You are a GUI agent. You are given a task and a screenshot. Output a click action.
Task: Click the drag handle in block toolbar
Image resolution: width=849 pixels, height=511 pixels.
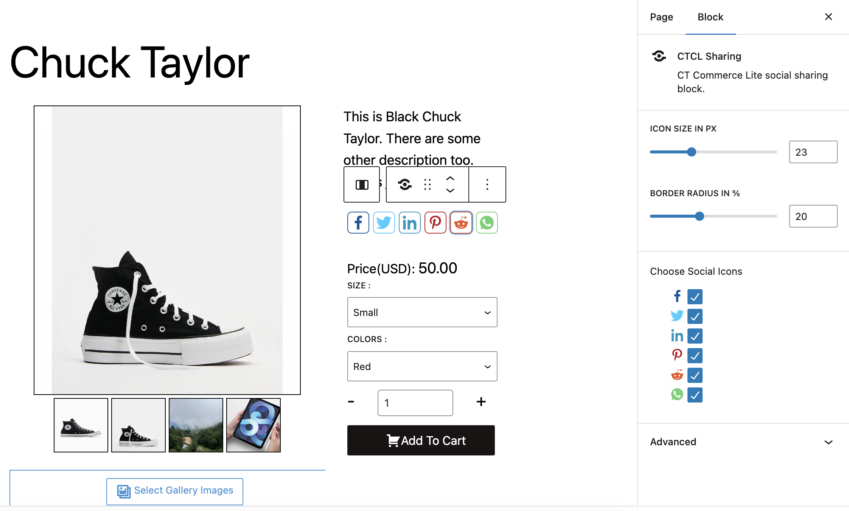pos(428,184)
